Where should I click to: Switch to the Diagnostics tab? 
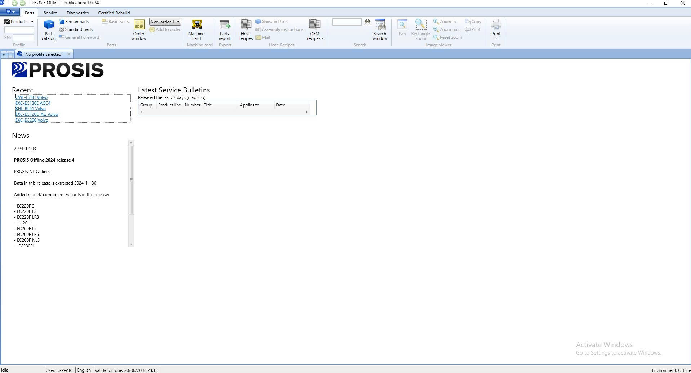point(77,13)
